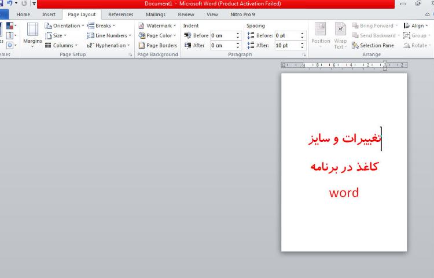The height and width of the screenshot is (278, 434).
Task: Open the Breaks menu
Action: tap(101, 25)
